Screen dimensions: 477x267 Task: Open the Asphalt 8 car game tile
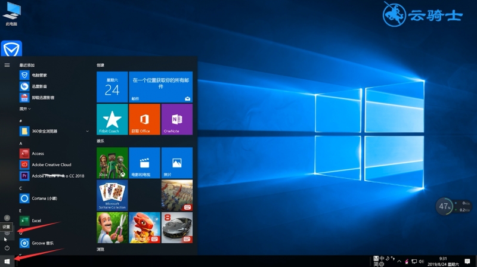(x=177, y=228)
